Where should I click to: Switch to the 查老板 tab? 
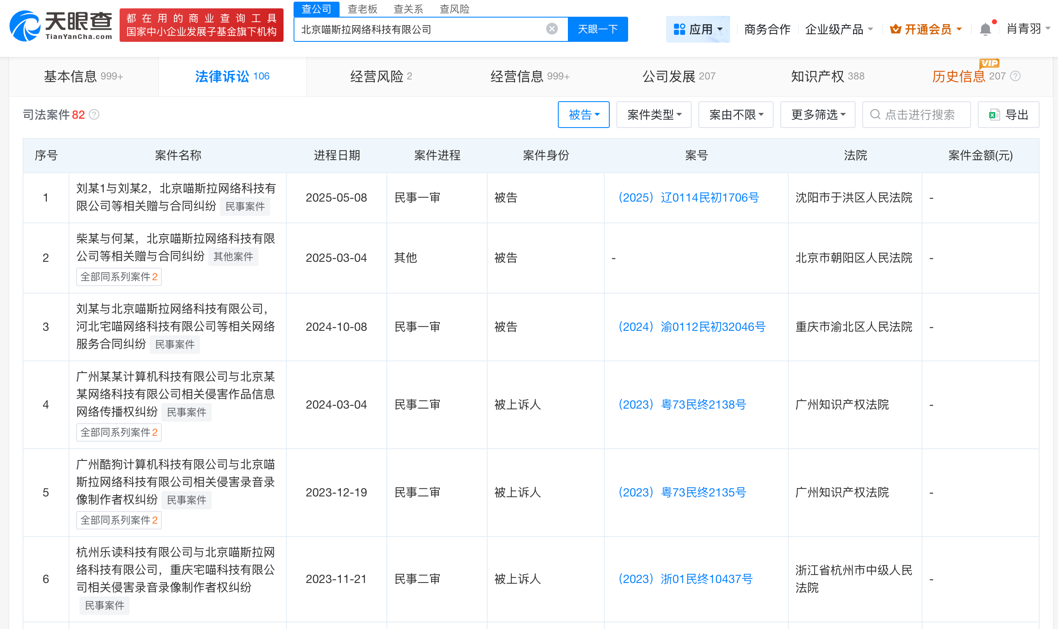pos(362,9)
